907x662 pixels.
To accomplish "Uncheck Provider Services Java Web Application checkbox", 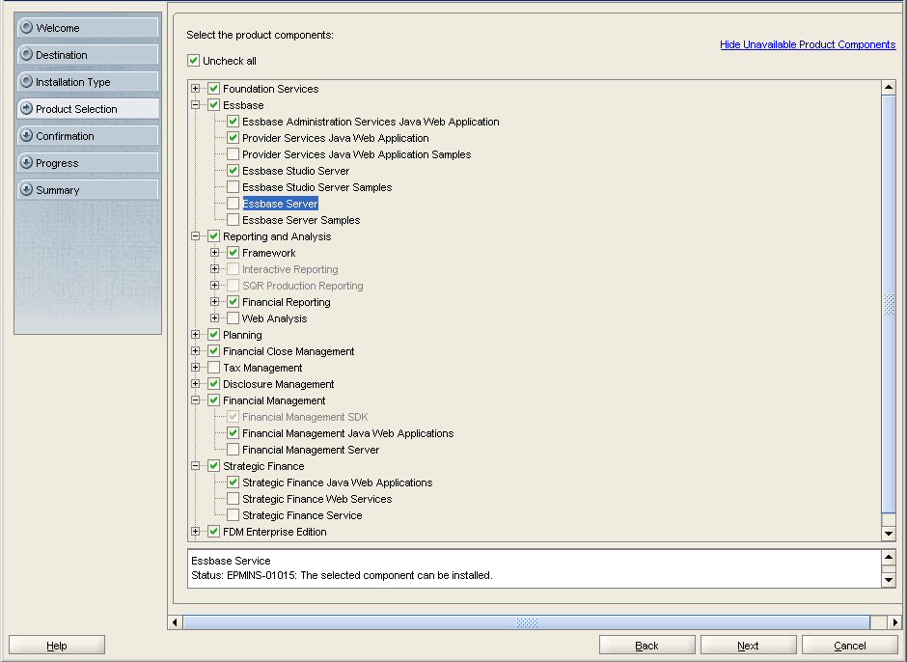I will [x=233, y=138].
